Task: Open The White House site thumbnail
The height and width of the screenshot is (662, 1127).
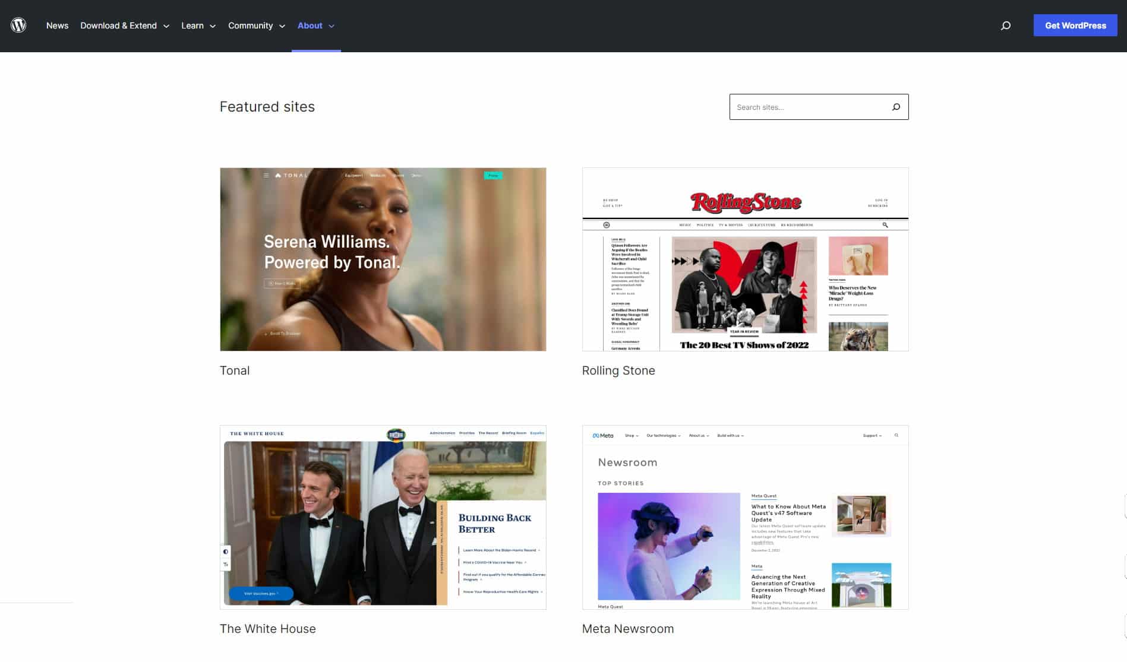Action: pyautogui.click(x=383, y=517)
